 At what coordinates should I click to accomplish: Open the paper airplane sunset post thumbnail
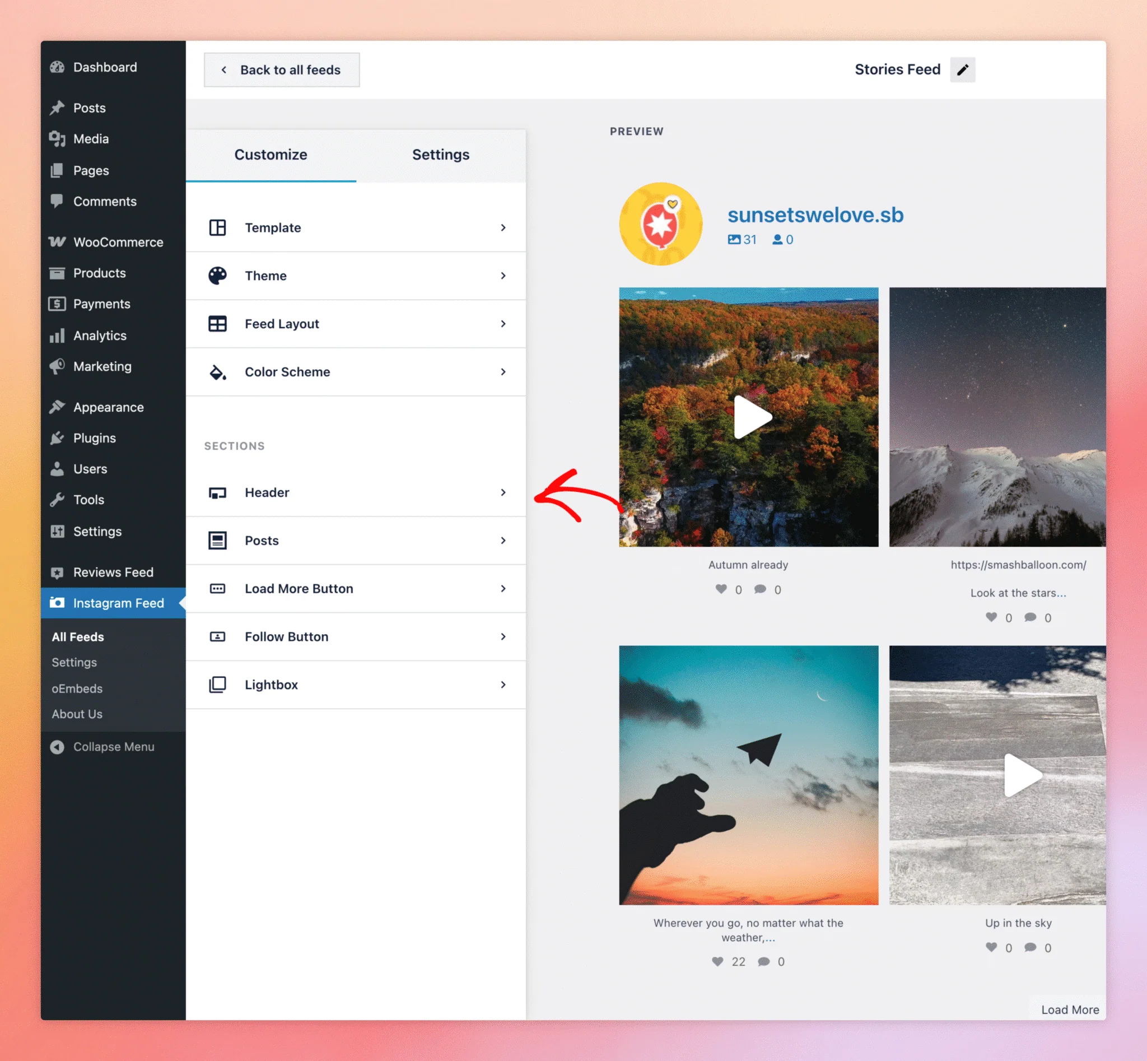749,775
